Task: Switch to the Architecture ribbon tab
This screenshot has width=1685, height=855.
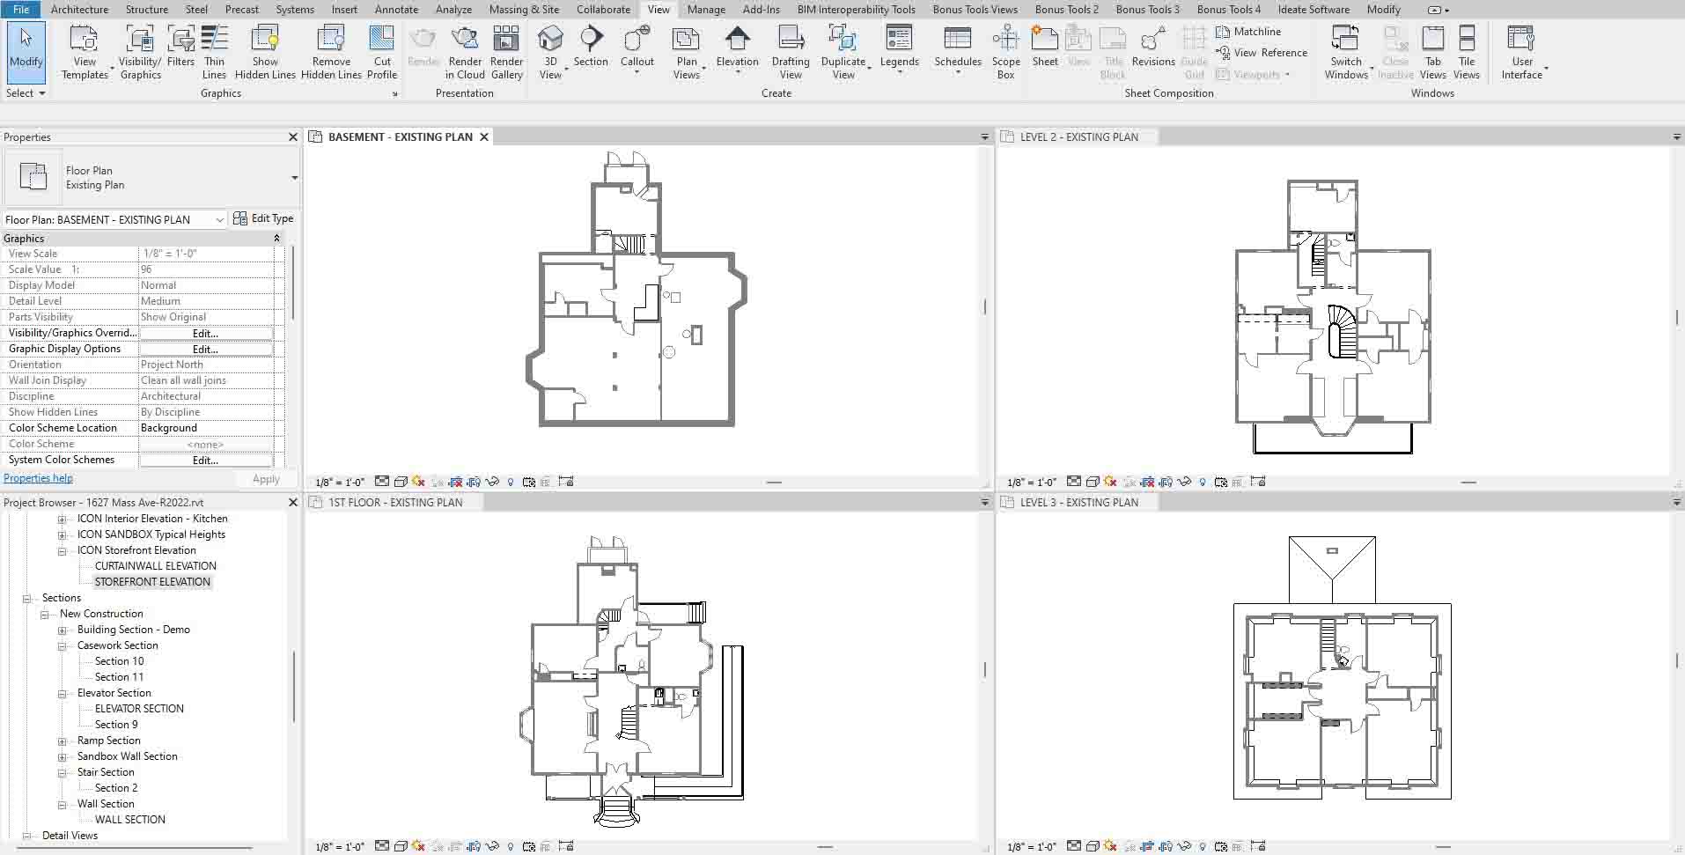Action: coord(79,10)
